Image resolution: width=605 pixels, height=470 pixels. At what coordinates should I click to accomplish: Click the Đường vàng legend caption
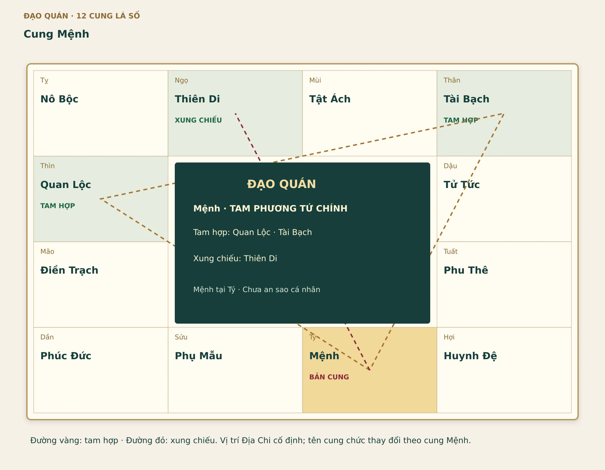pyautogui.click(x=250, y=440)
